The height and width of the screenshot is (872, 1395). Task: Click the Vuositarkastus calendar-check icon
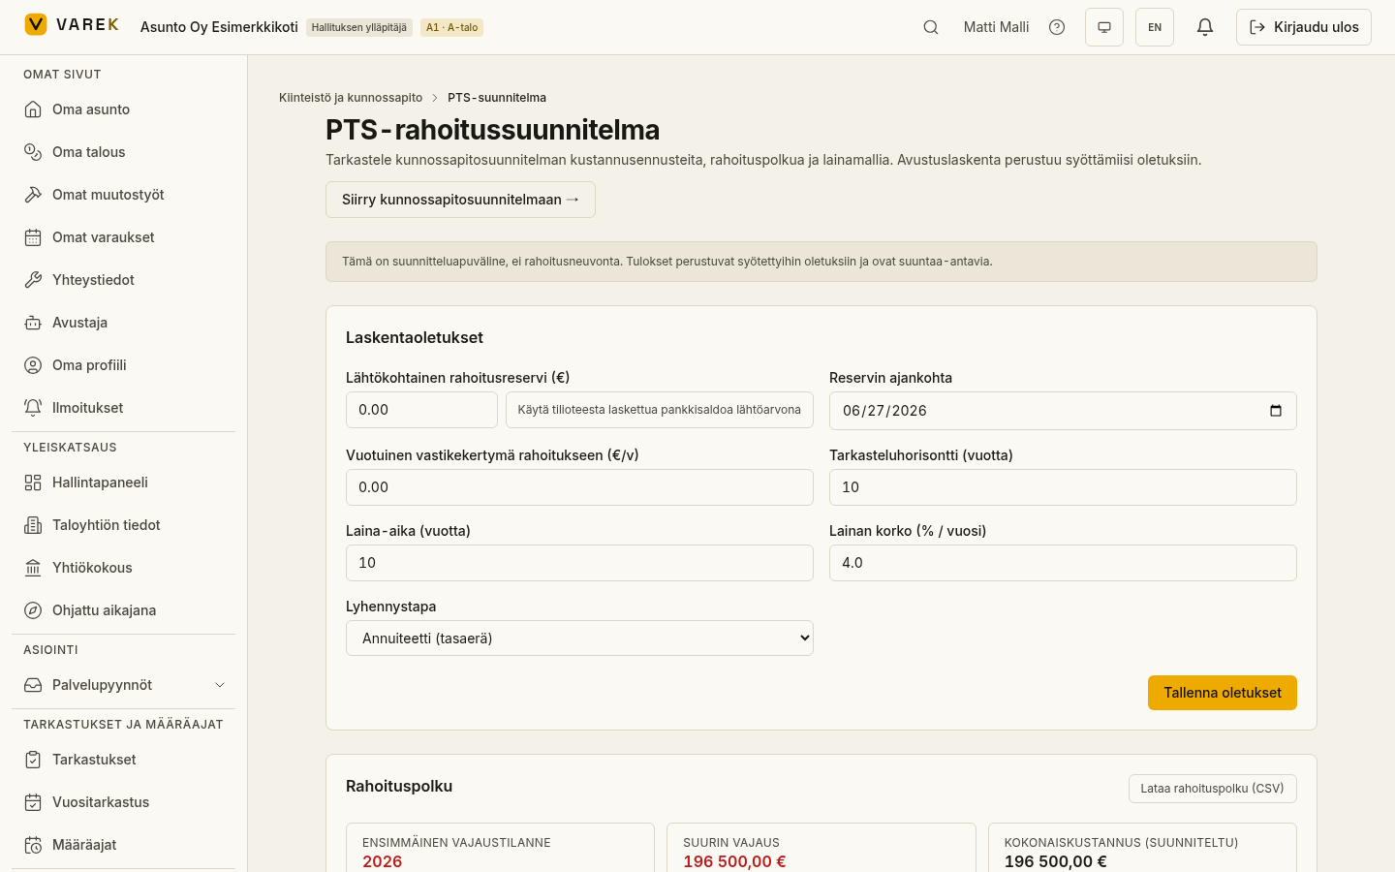(x=33, y=802)
